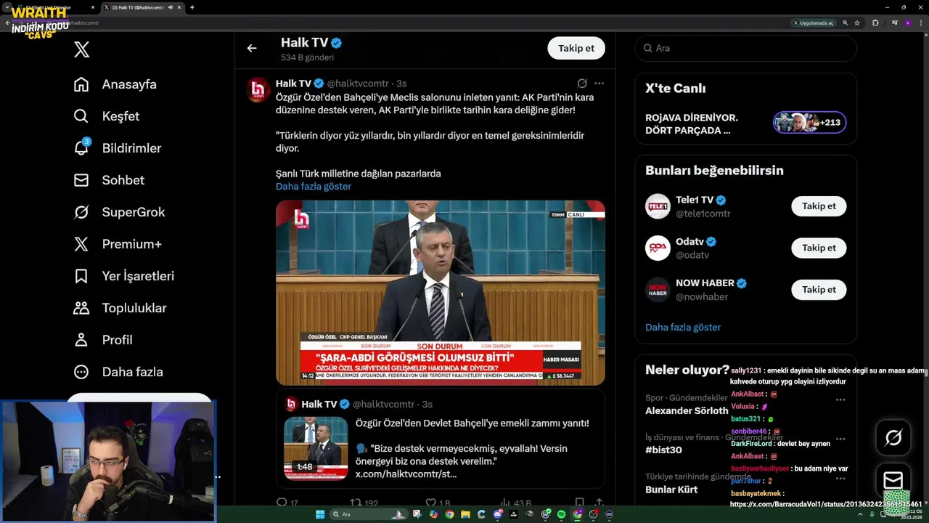This screenshot has height=523, width=929.
Task: Click the Windows Start button
Action: 320,514
